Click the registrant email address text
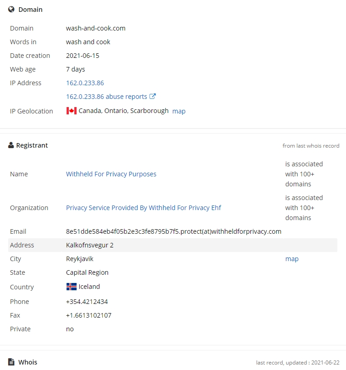This screenshot has width=346, height=370. pyautogui.click(x=174, y=231)
